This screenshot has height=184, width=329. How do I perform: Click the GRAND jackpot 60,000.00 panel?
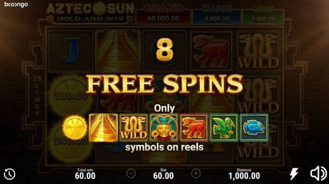163,14
